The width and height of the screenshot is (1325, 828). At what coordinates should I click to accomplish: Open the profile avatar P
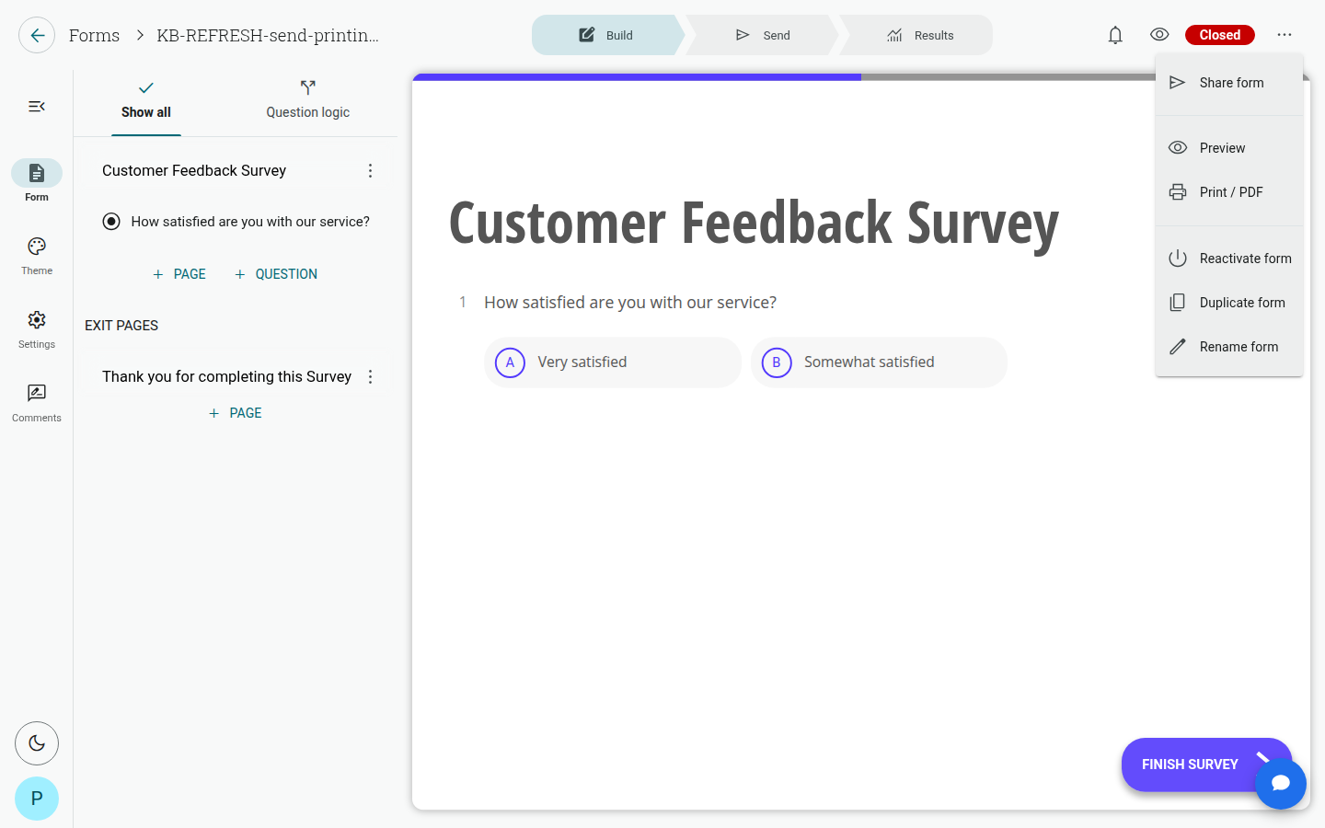37,799
